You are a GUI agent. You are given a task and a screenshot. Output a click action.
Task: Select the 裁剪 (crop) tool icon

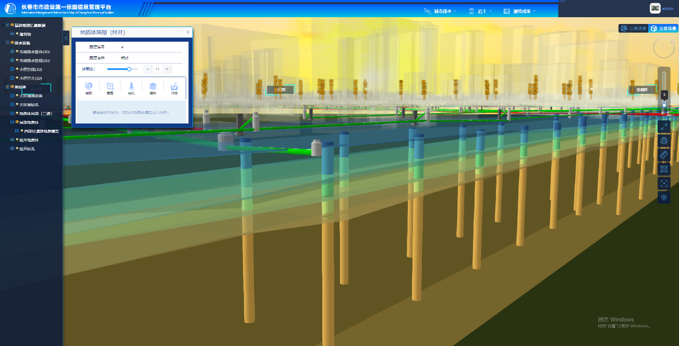click(110, 86)
